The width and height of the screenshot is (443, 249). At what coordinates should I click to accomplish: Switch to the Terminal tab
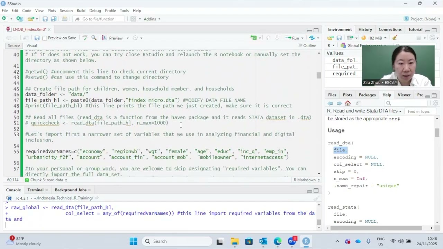coord(36,190)
